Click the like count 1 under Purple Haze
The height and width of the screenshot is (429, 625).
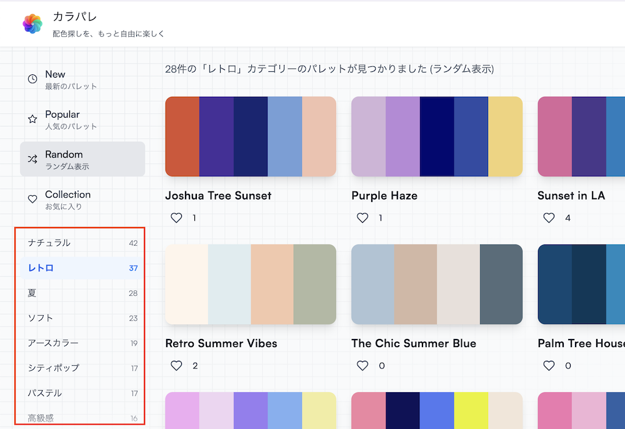click(x=381, y=218)
